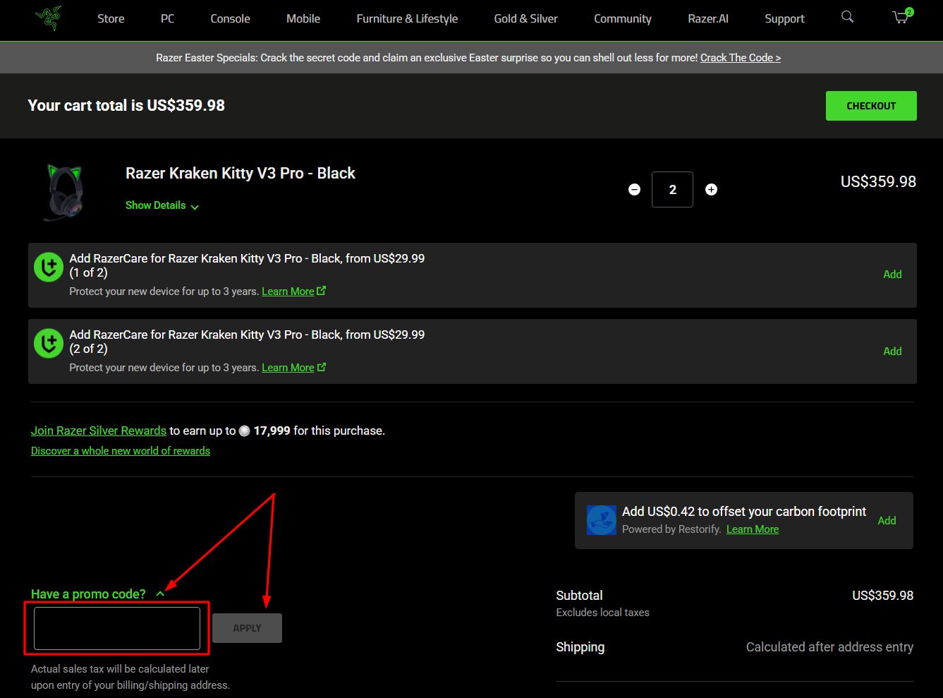The width and height of the screenshot is (943, 698).
Task: Open the Community menu
Action: coord(622,19)
